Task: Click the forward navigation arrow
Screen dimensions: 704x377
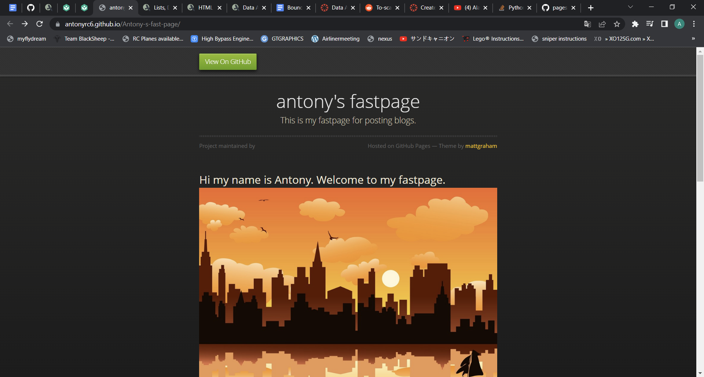Action: click(25, 24)
